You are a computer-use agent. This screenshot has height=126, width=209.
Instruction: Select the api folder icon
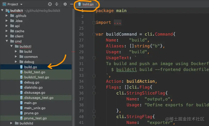coord(12,26)
